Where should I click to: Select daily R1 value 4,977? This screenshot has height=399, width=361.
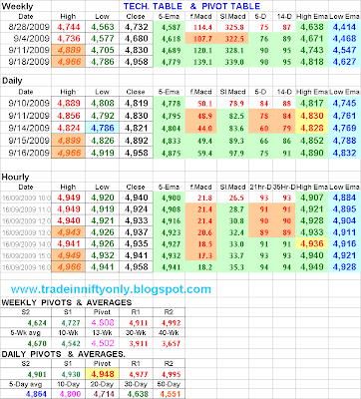(139, 375)
